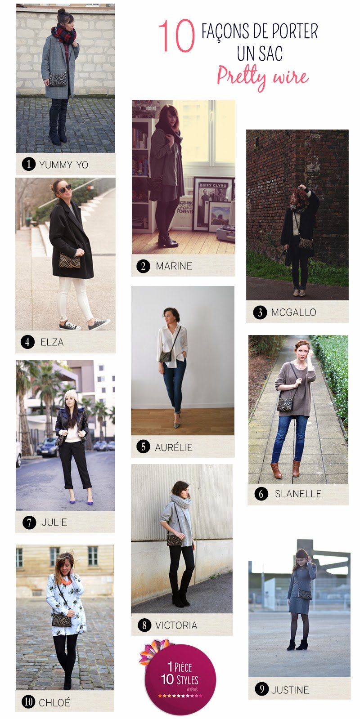Open Julie's leather jacket photo
The width and height of the screenshot is (360, 719).
(65, 435)
